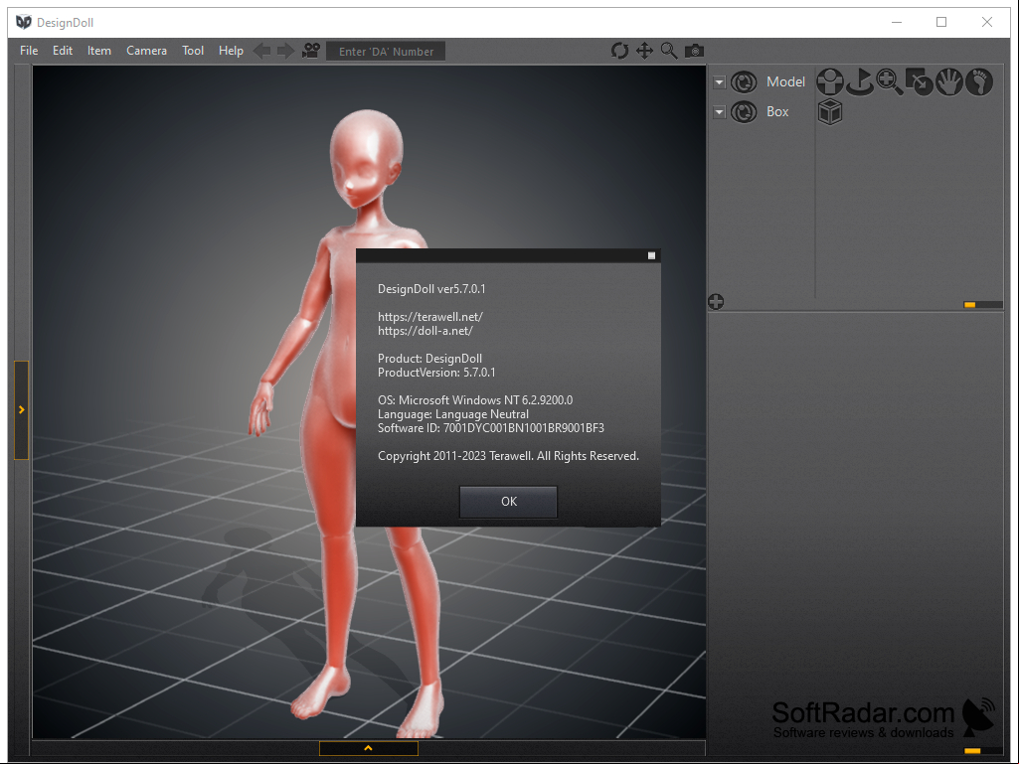Expand the Model row dropdown arrow
The image size is (1019, 764).
719,82
